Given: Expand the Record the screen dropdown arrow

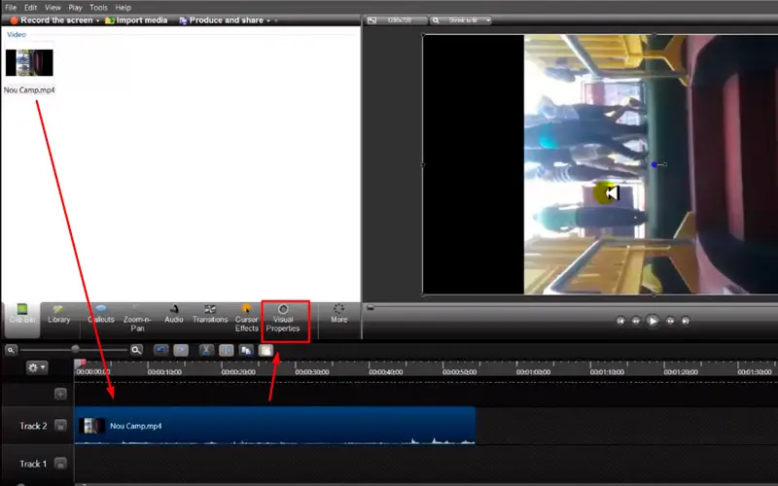Looking at the screenshot, I should [98, 20].
